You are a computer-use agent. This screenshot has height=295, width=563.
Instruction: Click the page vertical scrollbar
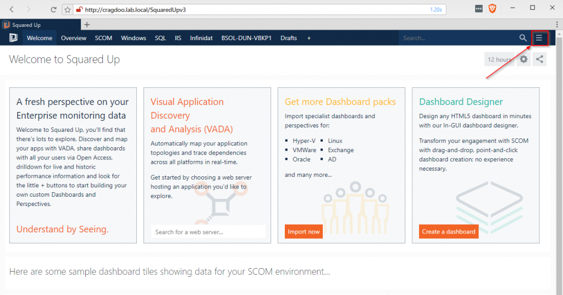pyautogui.click(x=559, y=165)
